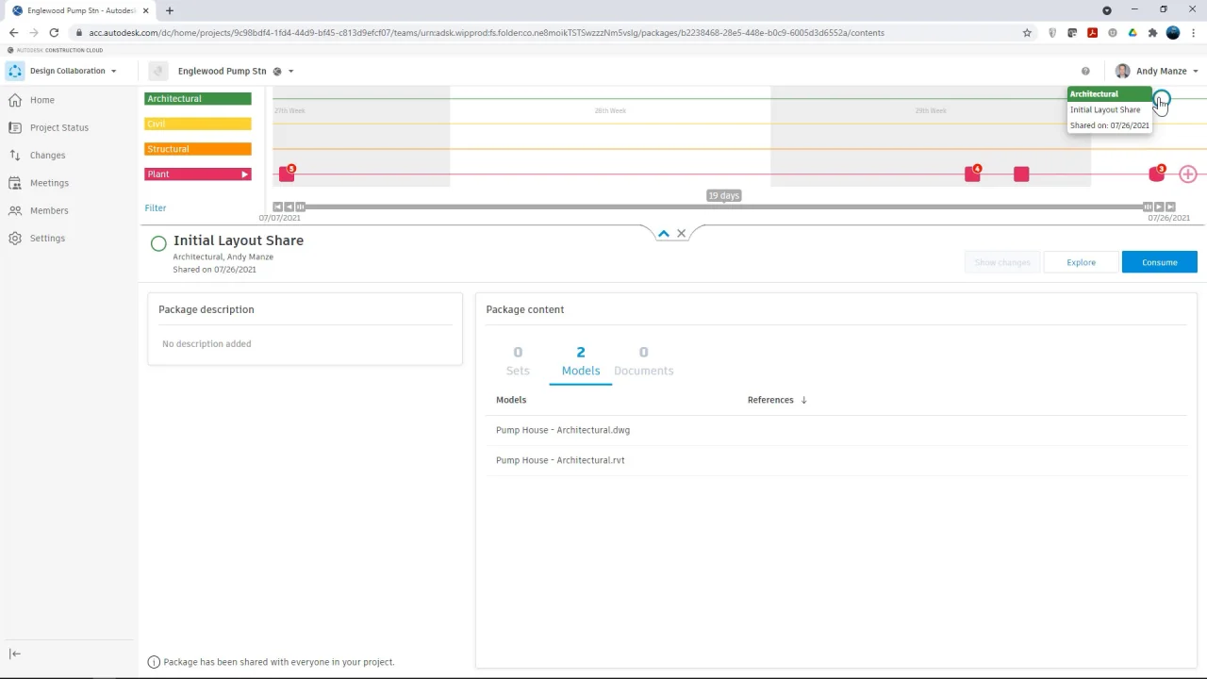Open the help question mark icon
This screenshot has width=1207, height=679.
coord(1085,71)
